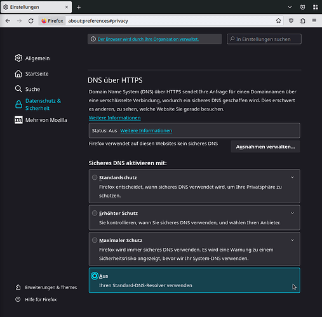Open the extensions puzzle icon in the toolbar
This screenshot has width=322, height=317.
303,21
